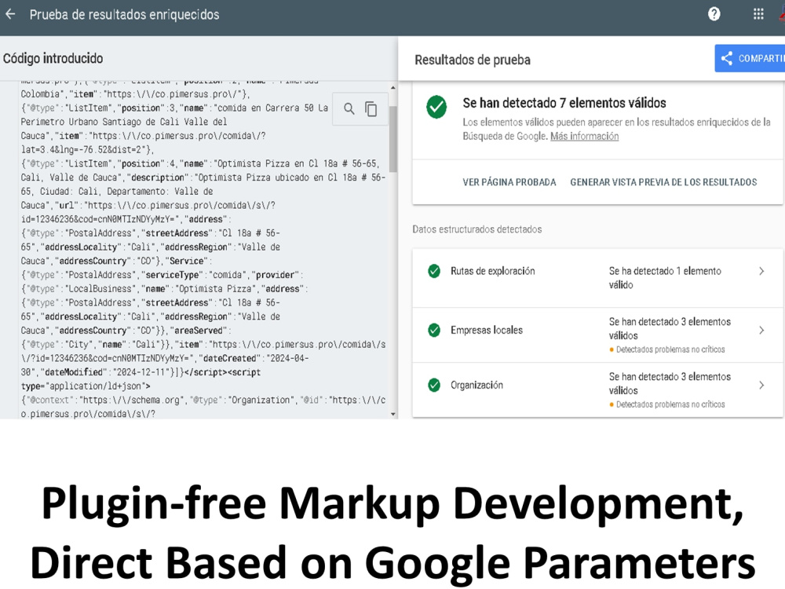Select the Organización label
Viewport: 785px width, 589px height.
[x=476, y=385]
